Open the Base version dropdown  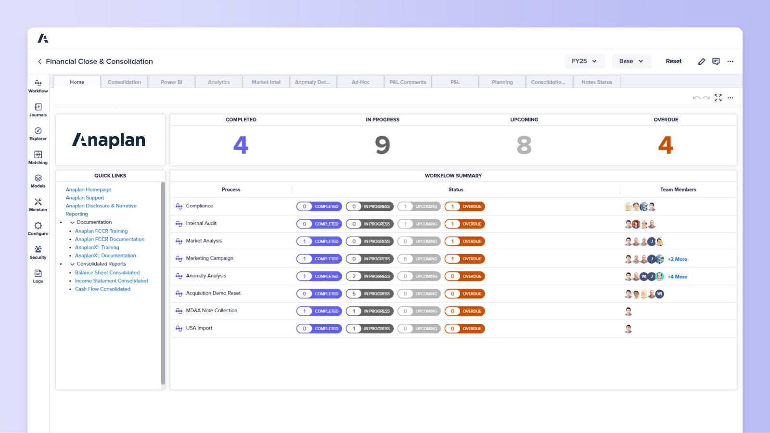tap(631, 61)
